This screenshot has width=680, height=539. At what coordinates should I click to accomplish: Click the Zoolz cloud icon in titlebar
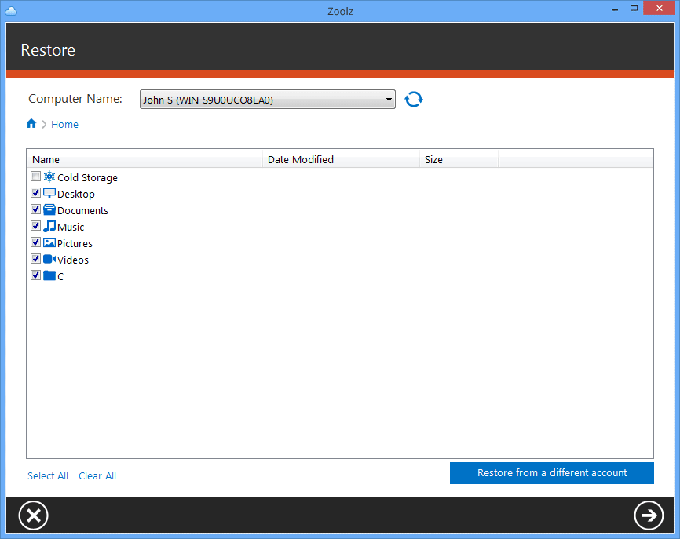point(11,10)
